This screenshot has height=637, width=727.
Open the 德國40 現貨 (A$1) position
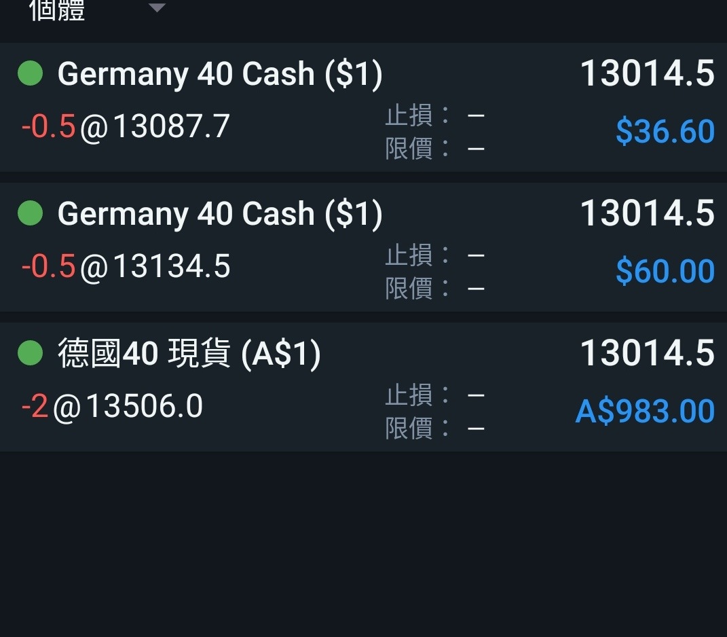tap(364, 387)
